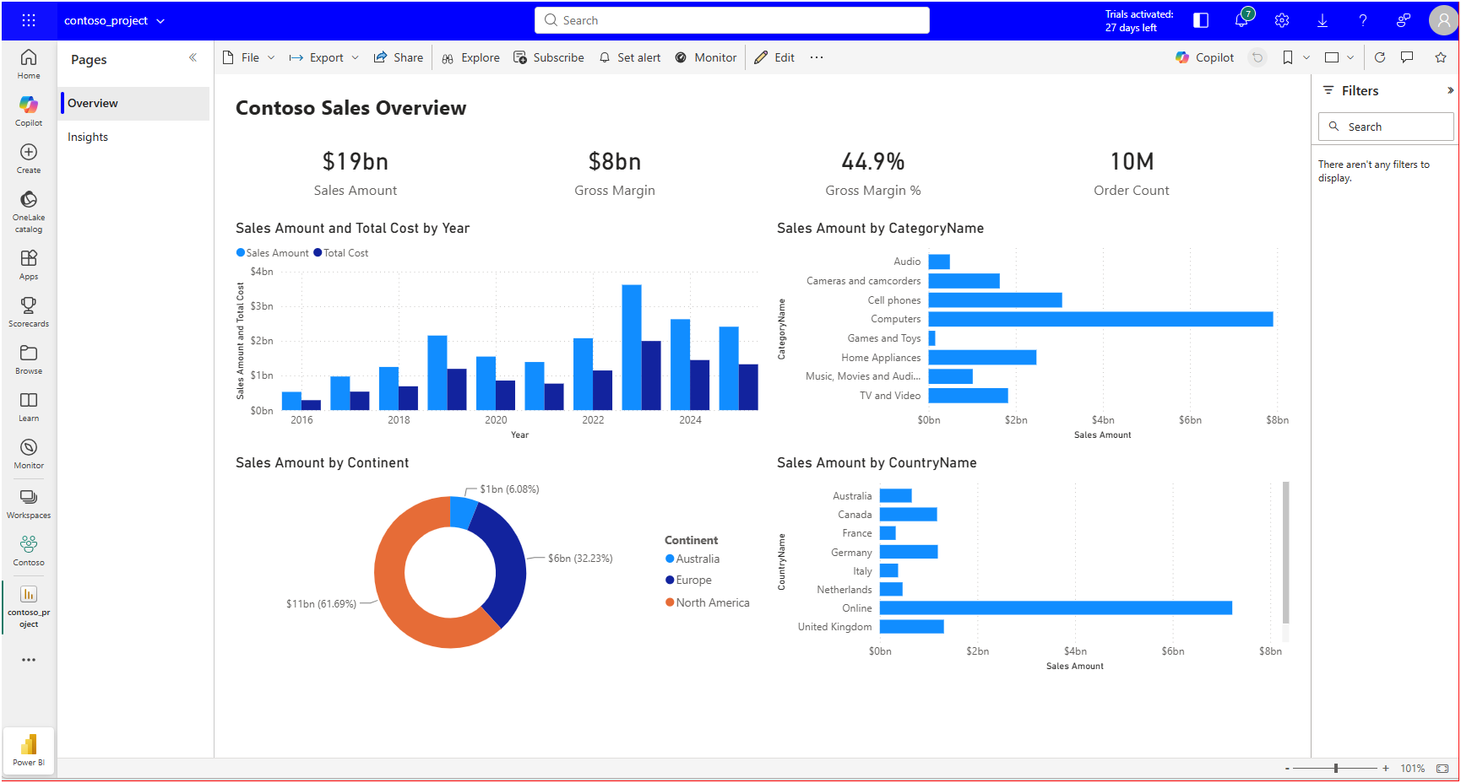Open the app launcher waffle icon
Viewport: 1461px width, 783px height.
(29, 20)
